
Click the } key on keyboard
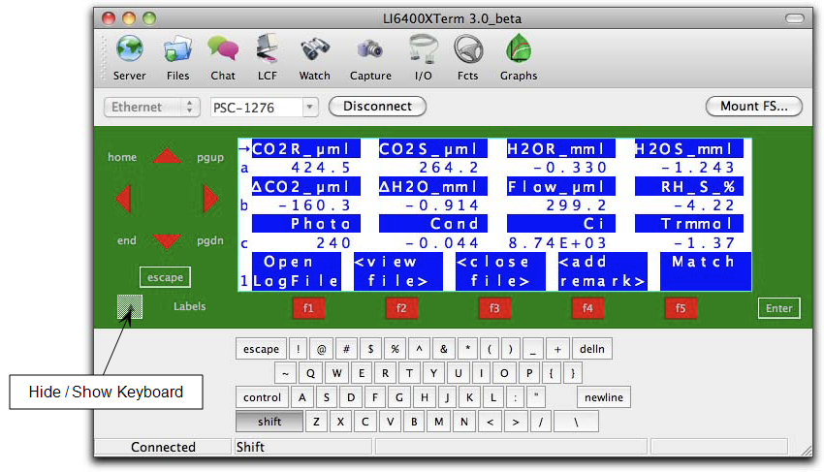(x=573, y=373)
